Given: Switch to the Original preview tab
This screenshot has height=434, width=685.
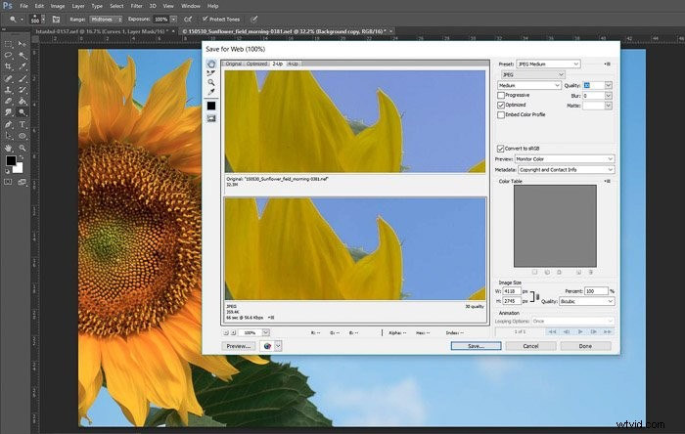Looking at the screenshot, I should 233,64.
